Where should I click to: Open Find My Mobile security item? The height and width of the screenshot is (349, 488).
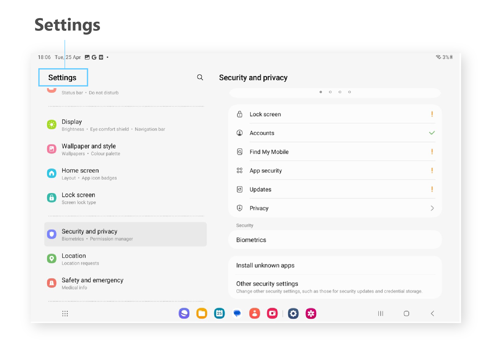tap(269, 152)
